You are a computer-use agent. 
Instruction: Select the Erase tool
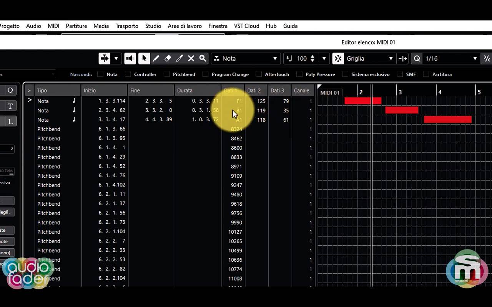click(168, 58)
